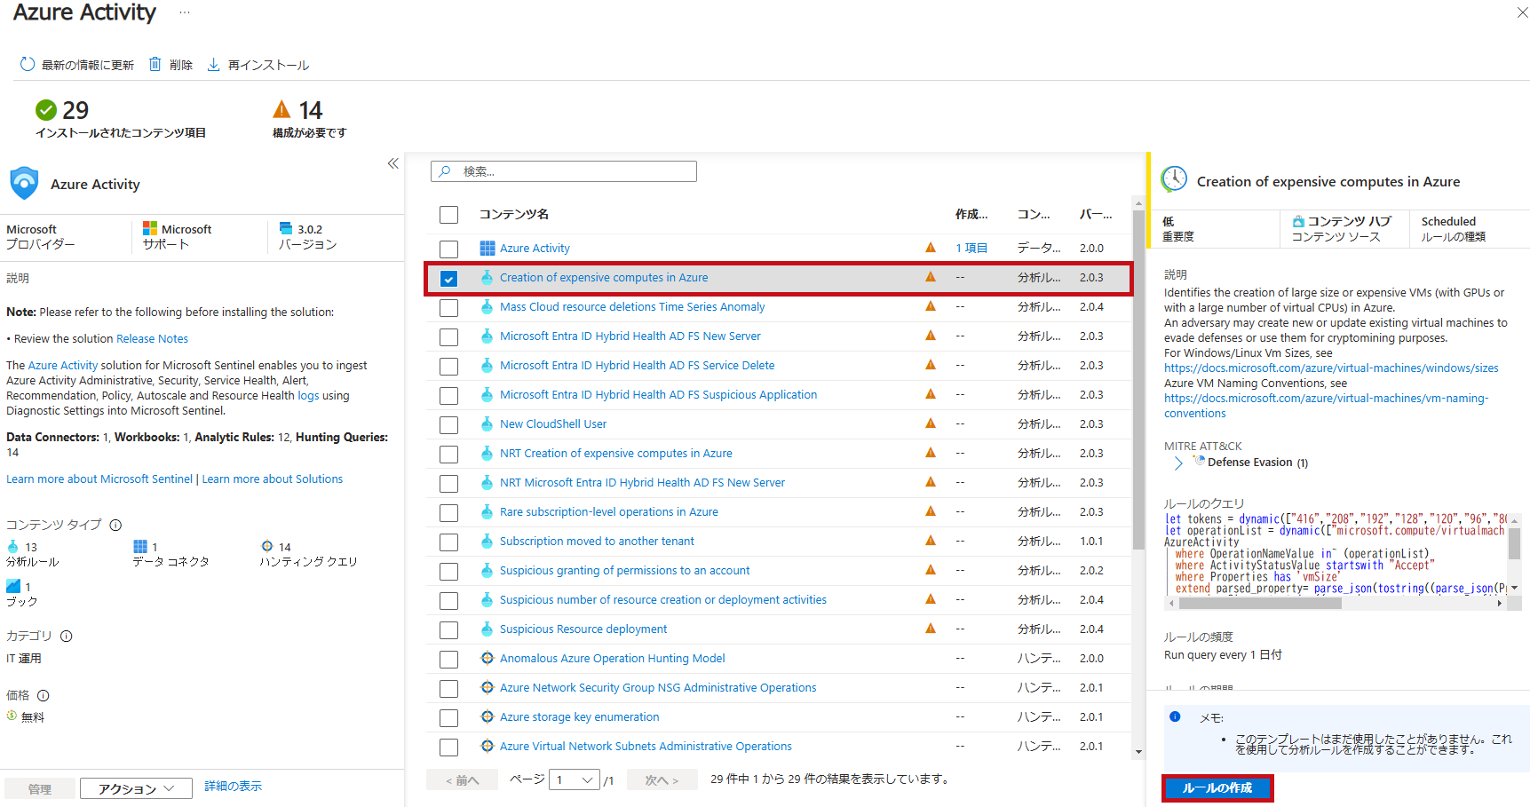The image size is (1530, 807).
Task: Collapse the left pane with double chevron
Action: click(392, 163)
